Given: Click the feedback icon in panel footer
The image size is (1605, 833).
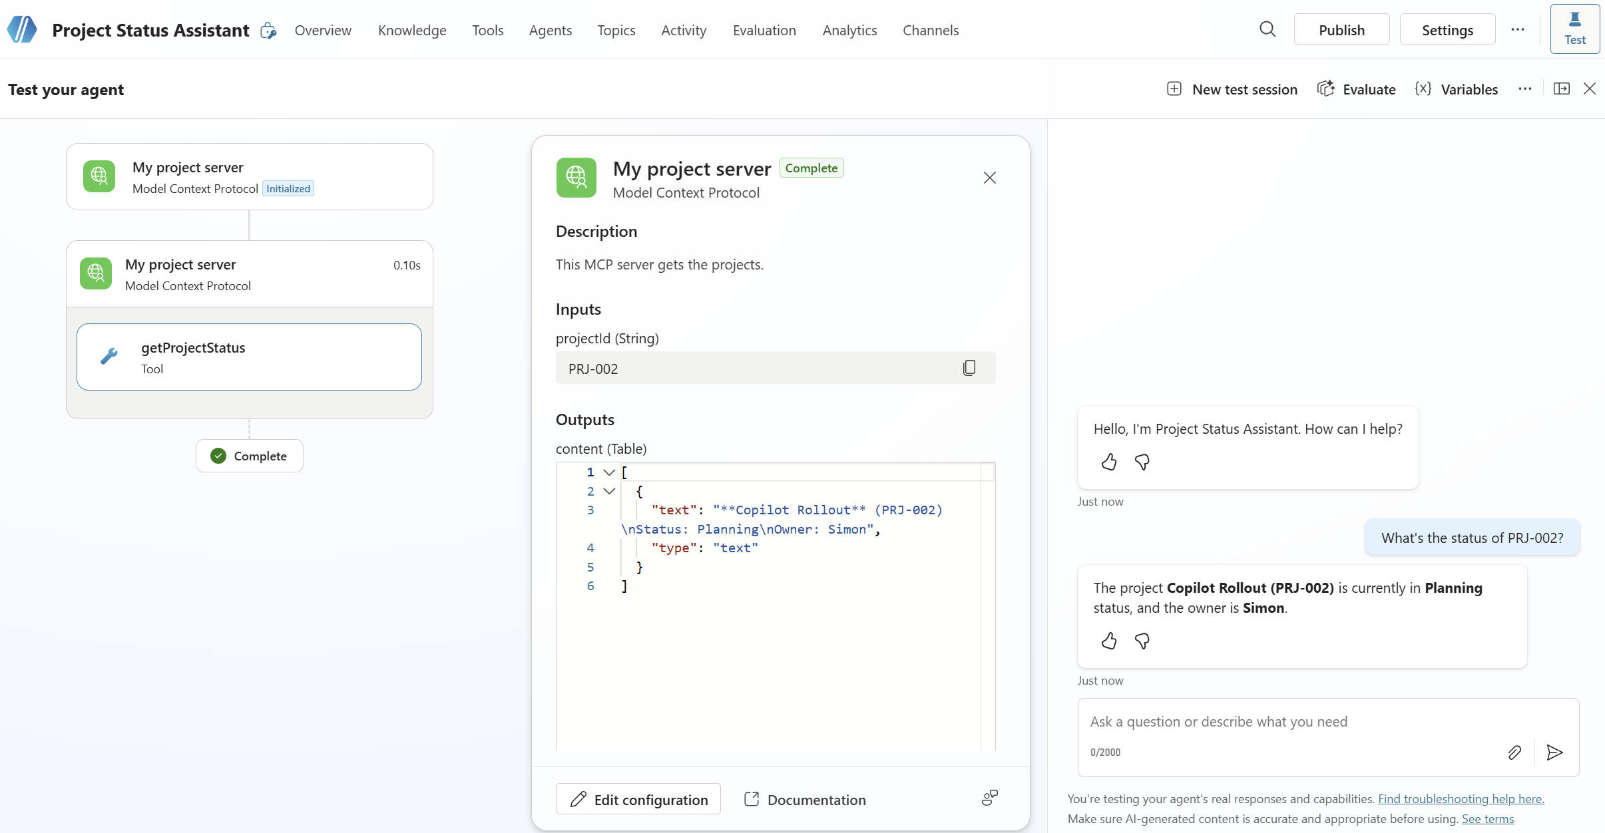Looking at the screenshot, I should pyautogui.click(x=990, y=798).
